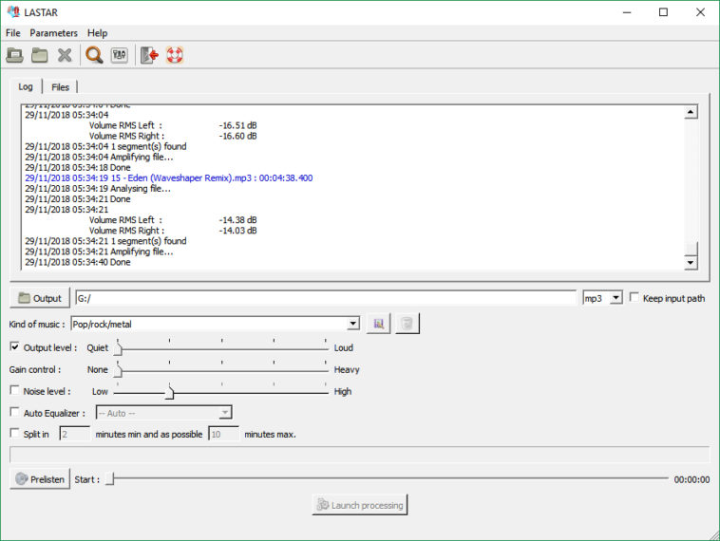
Task: Click the Heavy label of Gain control
Action: point(347,369)
